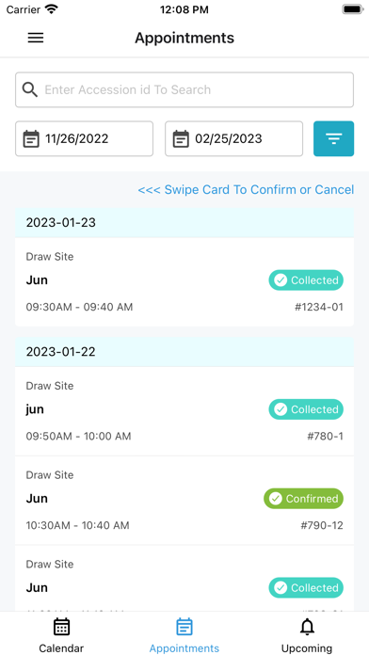369x655 pixels.
Task: Switch to the Calendar tab
Action: (x=61, y=635)
